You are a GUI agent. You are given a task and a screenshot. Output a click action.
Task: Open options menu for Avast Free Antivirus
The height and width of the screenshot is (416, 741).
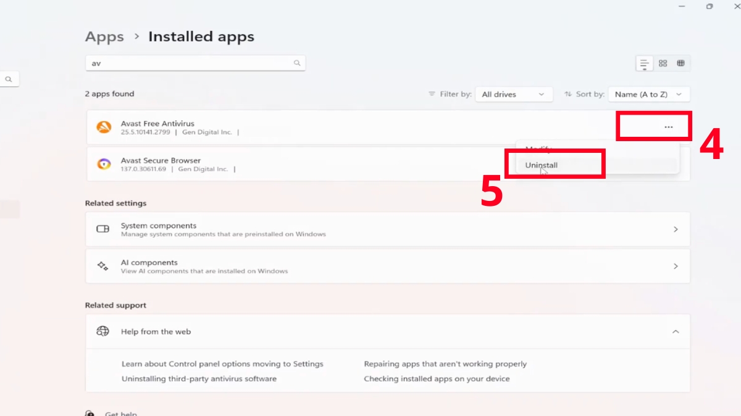668,127
